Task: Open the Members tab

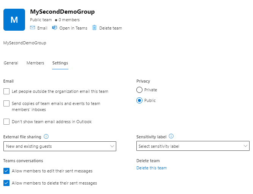Action: tap(35, 63)
